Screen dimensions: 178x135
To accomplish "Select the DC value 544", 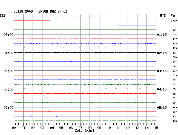I will click(x=175, y=62).
